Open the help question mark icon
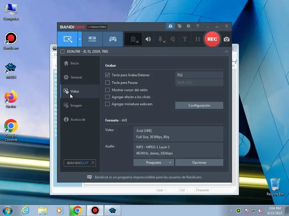Screen dimensions: 289x216 tap(198, 26)
